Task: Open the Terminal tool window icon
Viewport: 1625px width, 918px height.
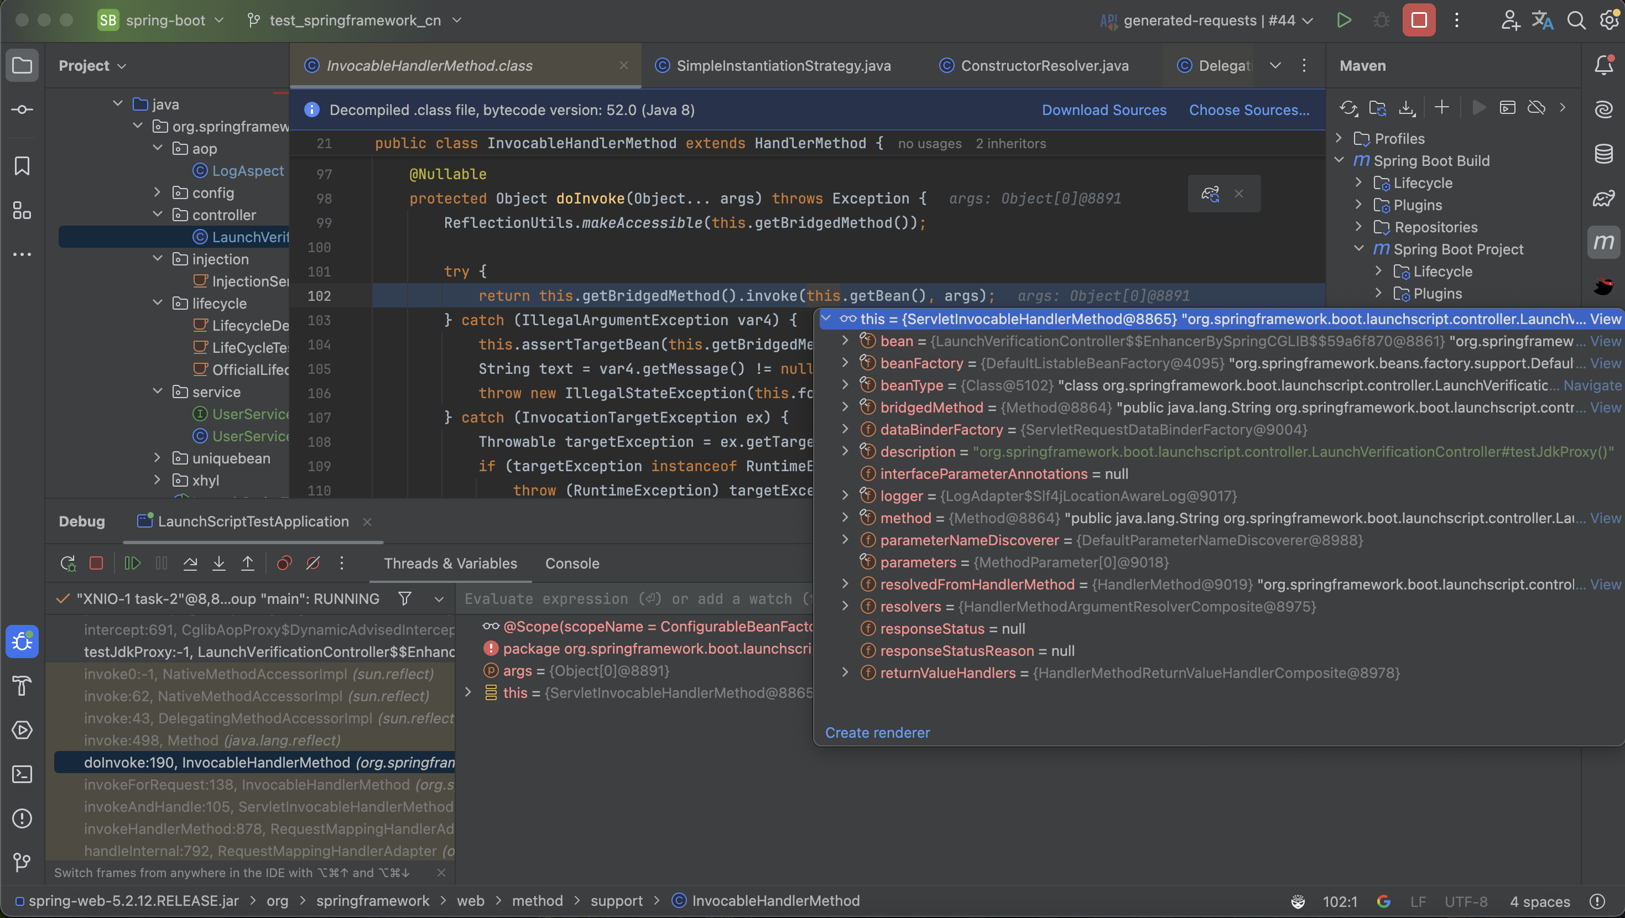Action: coord(22,774)
